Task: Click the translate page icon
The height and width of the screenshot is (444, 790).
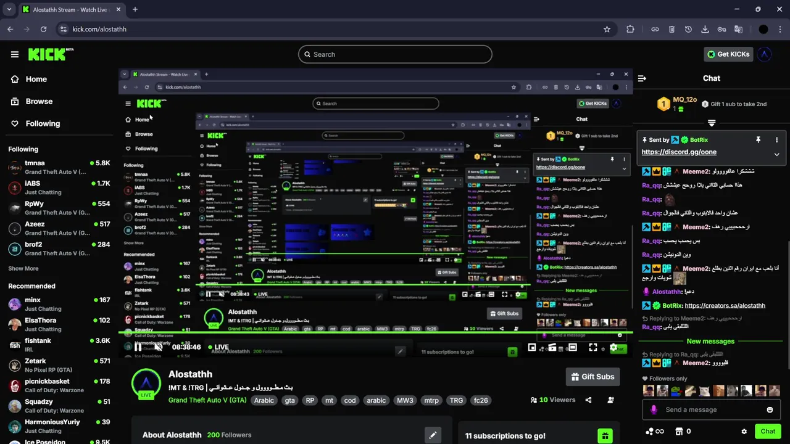Action: point(738,29)
